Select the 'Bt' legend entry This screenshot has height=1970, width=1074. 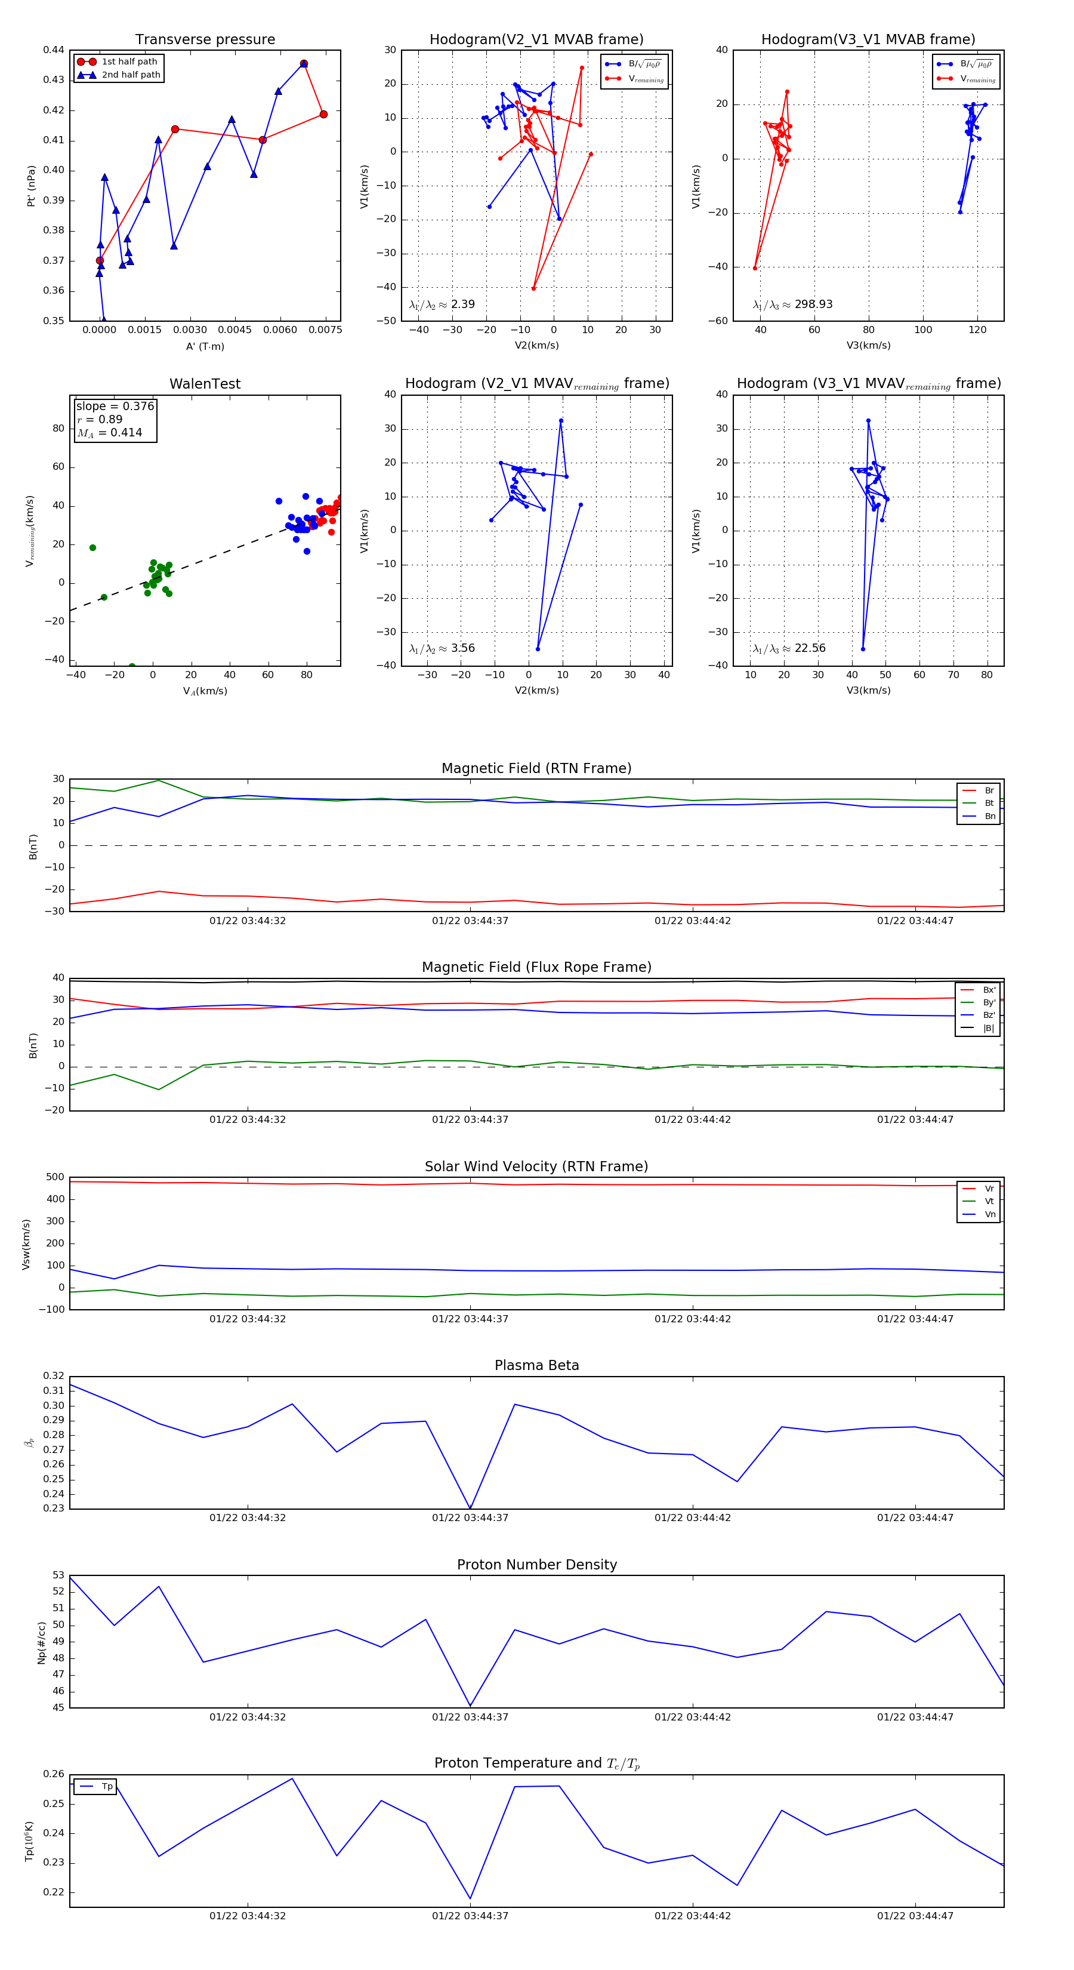click(x=979, y=803)
